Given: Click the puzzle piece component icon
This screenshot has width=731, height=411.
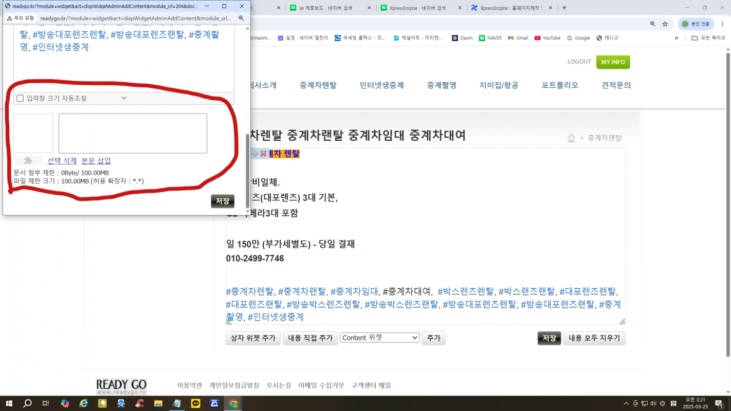Looking at the screenshot, I should [x=28, y=161].
